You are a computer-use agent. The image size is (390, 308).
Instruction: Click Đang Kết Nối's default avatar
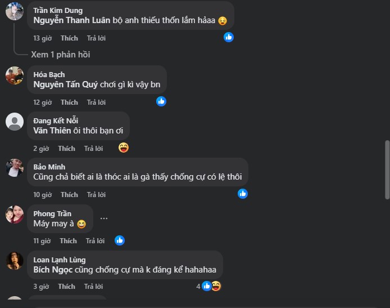tap(15, 122)
